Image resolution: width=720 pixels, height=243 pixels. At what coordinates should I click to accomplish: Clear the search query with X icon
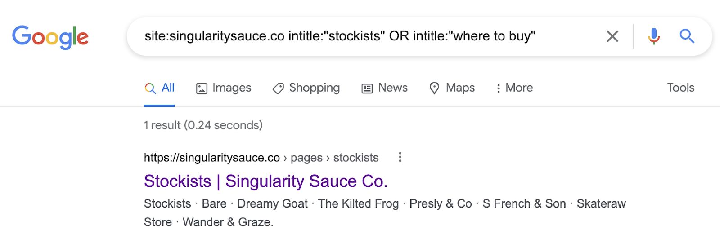[x=612, y=36]
